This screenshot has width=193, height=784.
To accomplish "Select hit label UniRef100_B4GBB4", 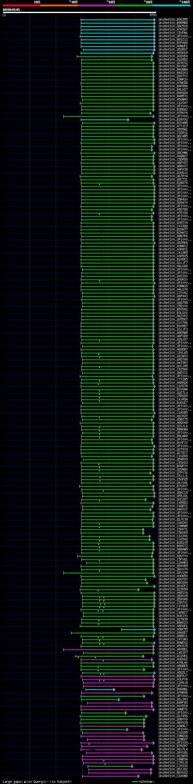I will click(173, 70).
